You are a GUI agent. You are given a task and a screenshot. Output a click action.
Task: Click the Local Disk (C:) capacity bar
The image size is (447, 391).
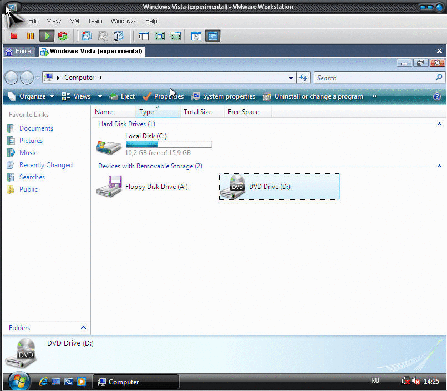pyautogui.click(x=169, y=145)
